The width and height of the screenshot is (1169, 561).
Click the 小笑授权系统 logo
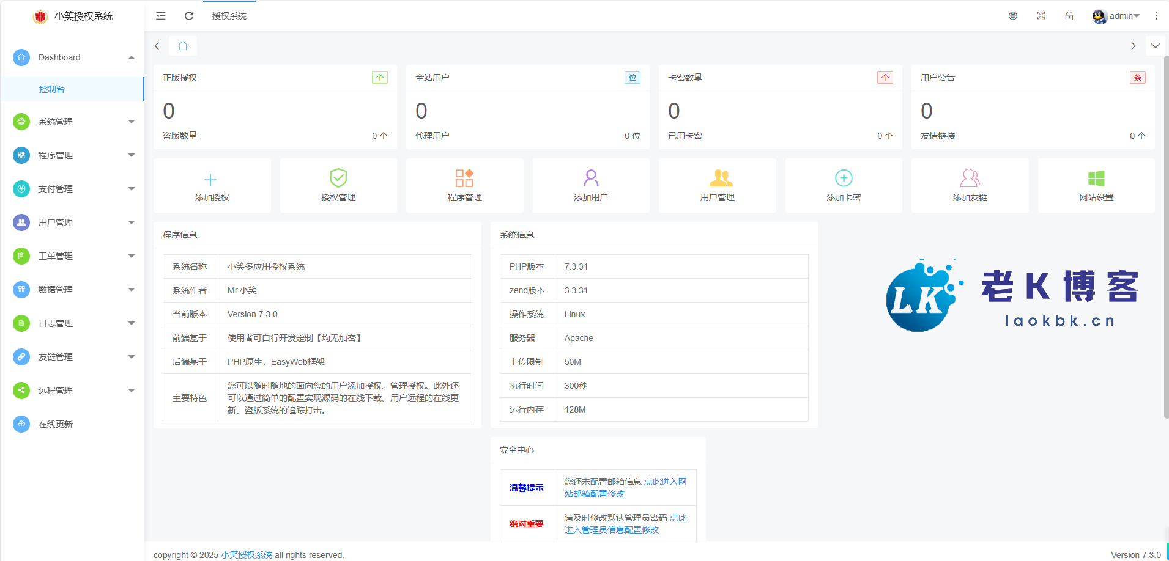pyautogui.click(x=73, y=16)
